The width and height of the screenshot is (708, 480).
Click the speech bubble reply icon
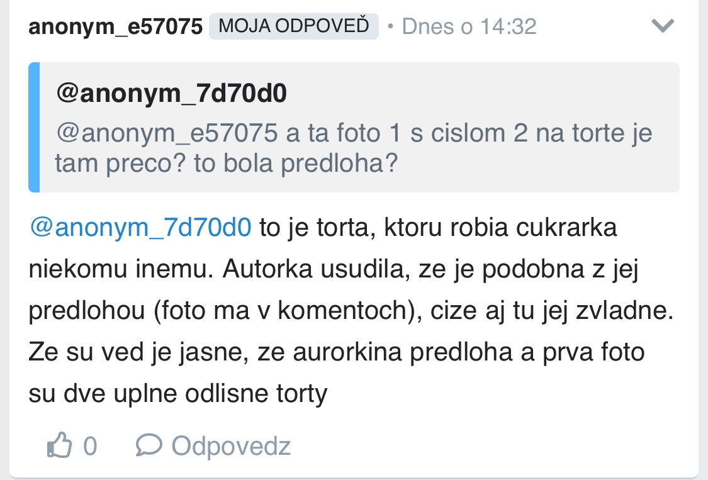click(149, 445)
